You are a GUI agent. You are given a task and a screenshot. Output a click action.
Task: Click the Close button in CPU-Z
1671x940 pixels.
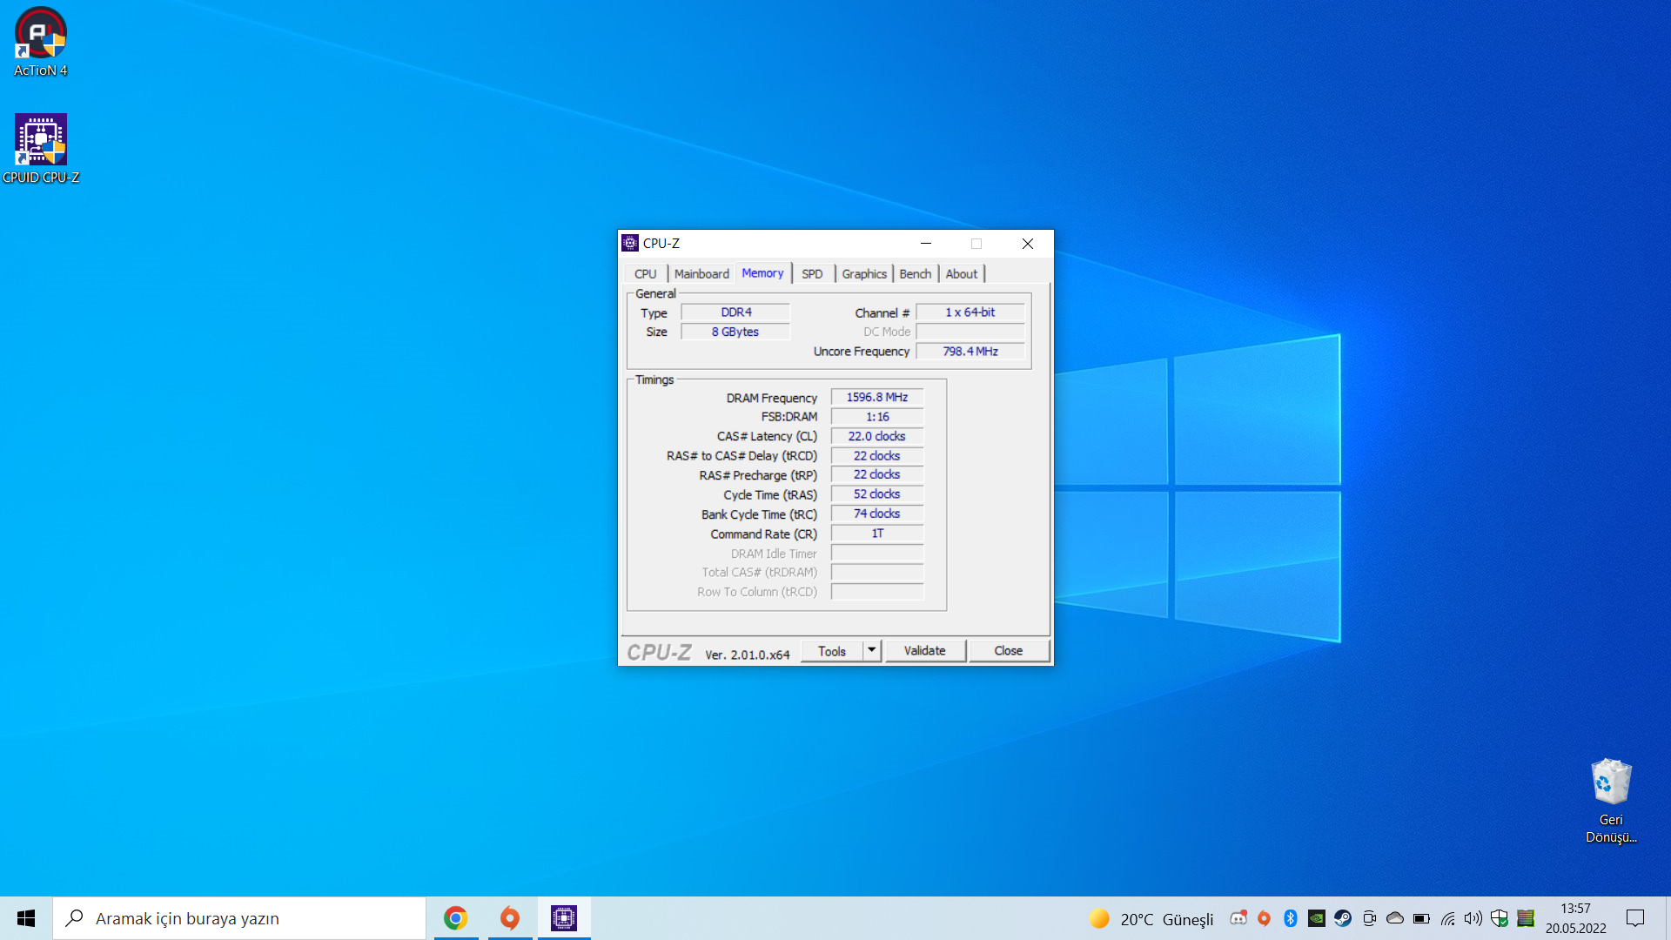tap(1009, 650)
